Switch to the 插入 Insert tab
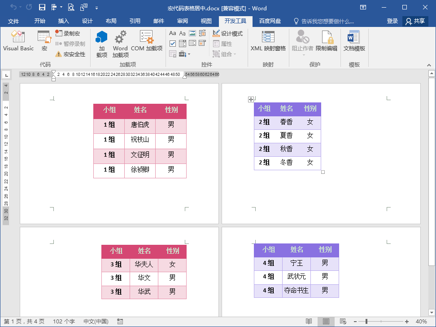 (63, 21)
